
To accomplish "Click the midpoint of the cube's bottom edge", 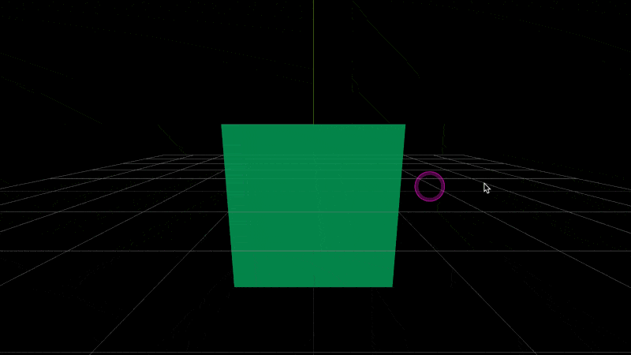I will 313,286.
